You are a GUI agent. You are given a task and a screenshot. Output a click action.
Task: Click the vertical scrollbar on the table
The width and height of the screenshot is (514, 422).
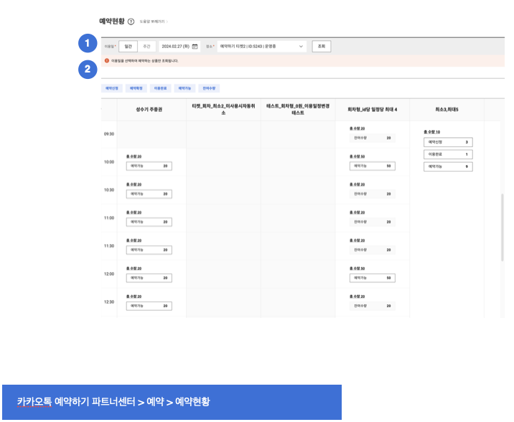501,226
